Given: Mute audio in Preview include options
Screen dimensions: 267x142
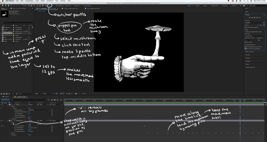Looking at the screenshot, I should pos(258,25).
